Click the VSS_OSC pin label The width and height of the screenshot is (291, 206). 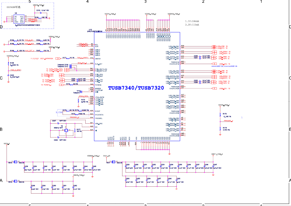click(99, 124)
